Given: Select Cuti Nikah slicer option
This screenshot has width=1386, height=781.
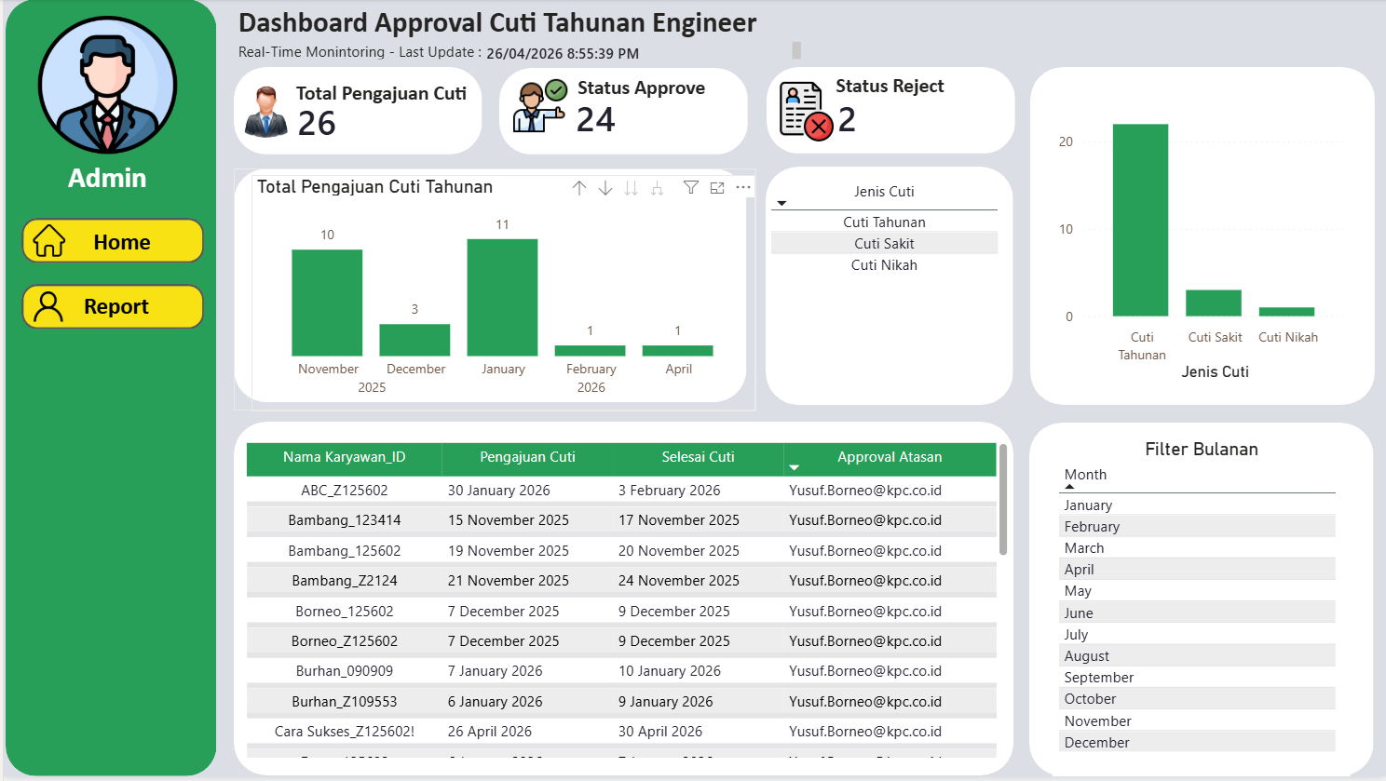Looking at the screenshot, I should point(884,265).
